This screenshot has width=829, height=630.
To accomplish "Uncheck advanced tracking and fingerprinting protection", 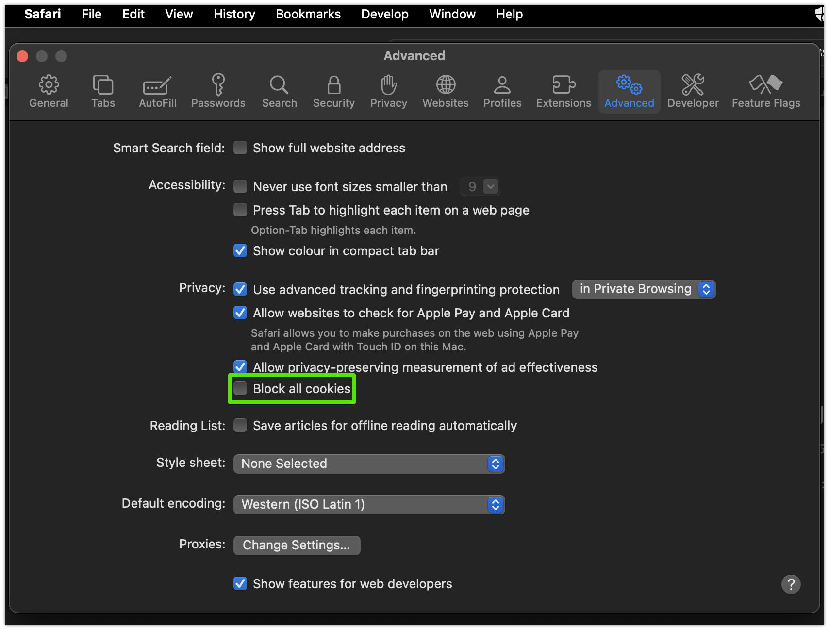I will click(x=240, y=289).
